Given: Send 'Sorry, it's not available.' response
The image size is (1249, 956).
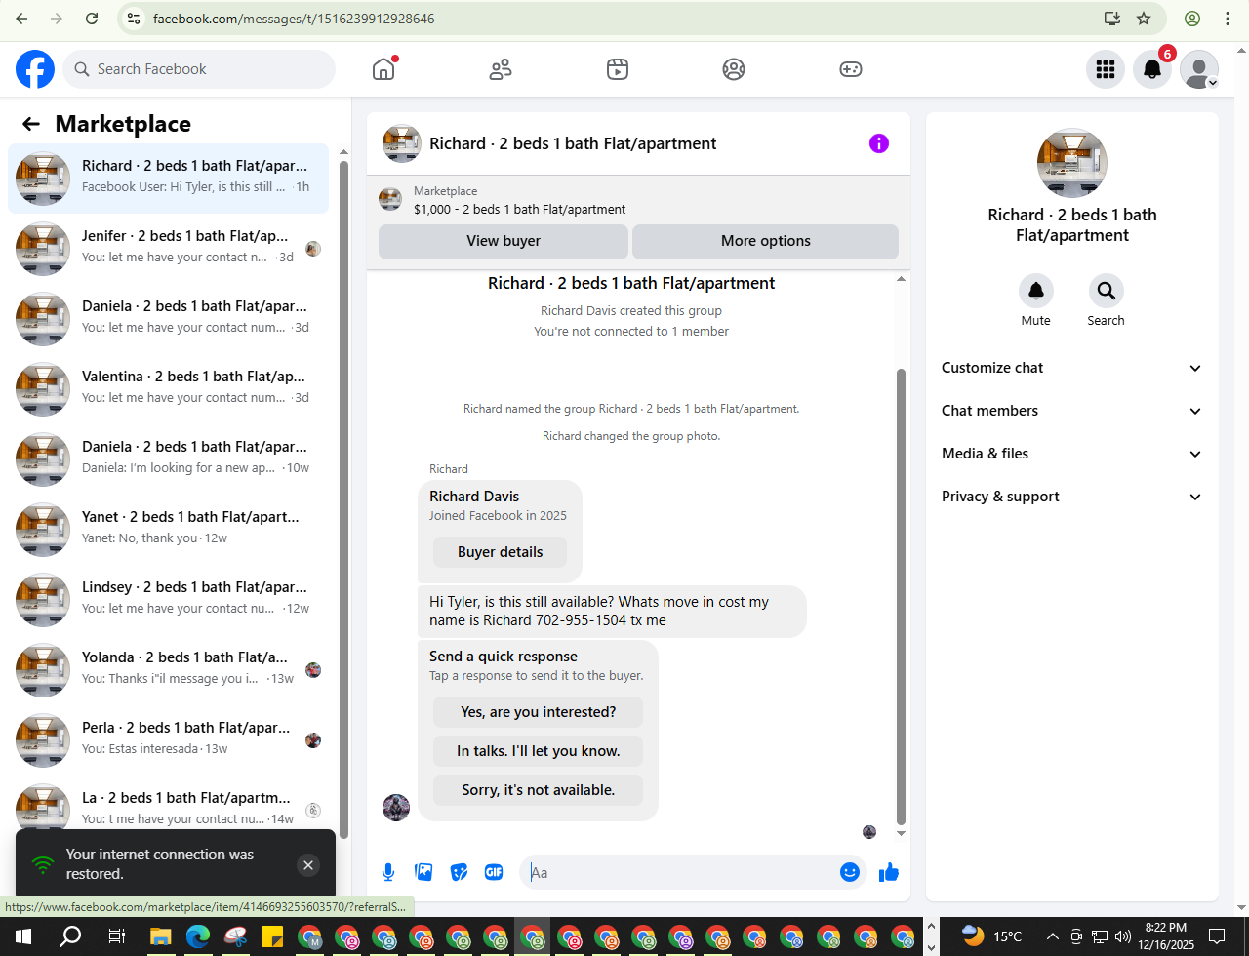Looking at the screenshot, I should click(x=539, y=790).
